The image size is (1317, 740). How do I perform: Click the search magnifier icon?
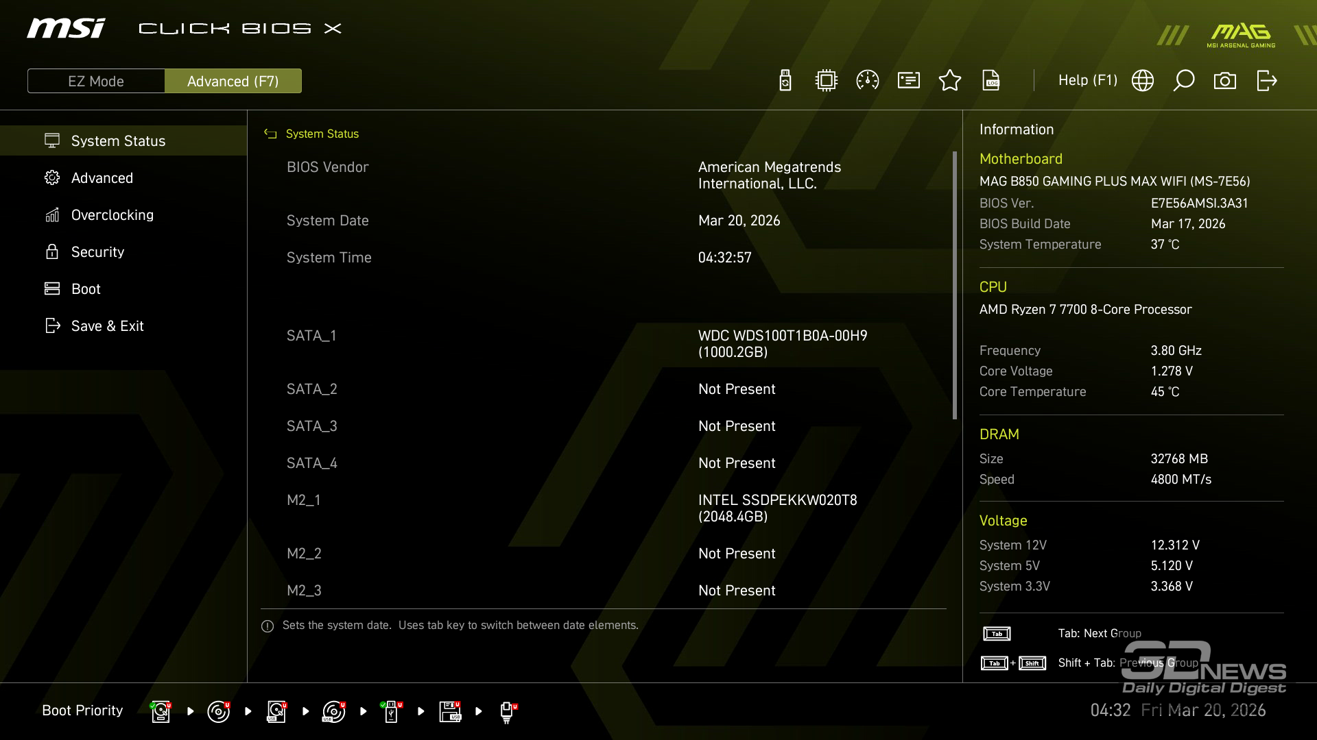click(1184, 81)
